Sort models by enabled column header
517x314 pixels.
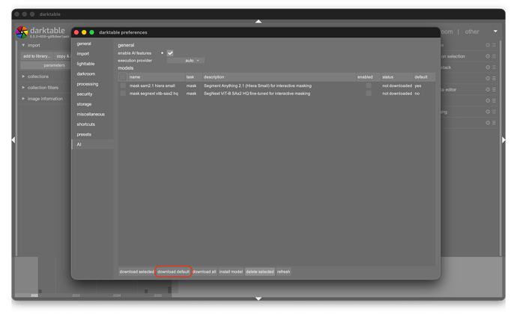(x=369, y=77)
